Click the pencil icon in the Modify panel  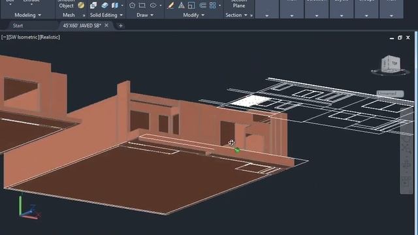pos(170,5)
